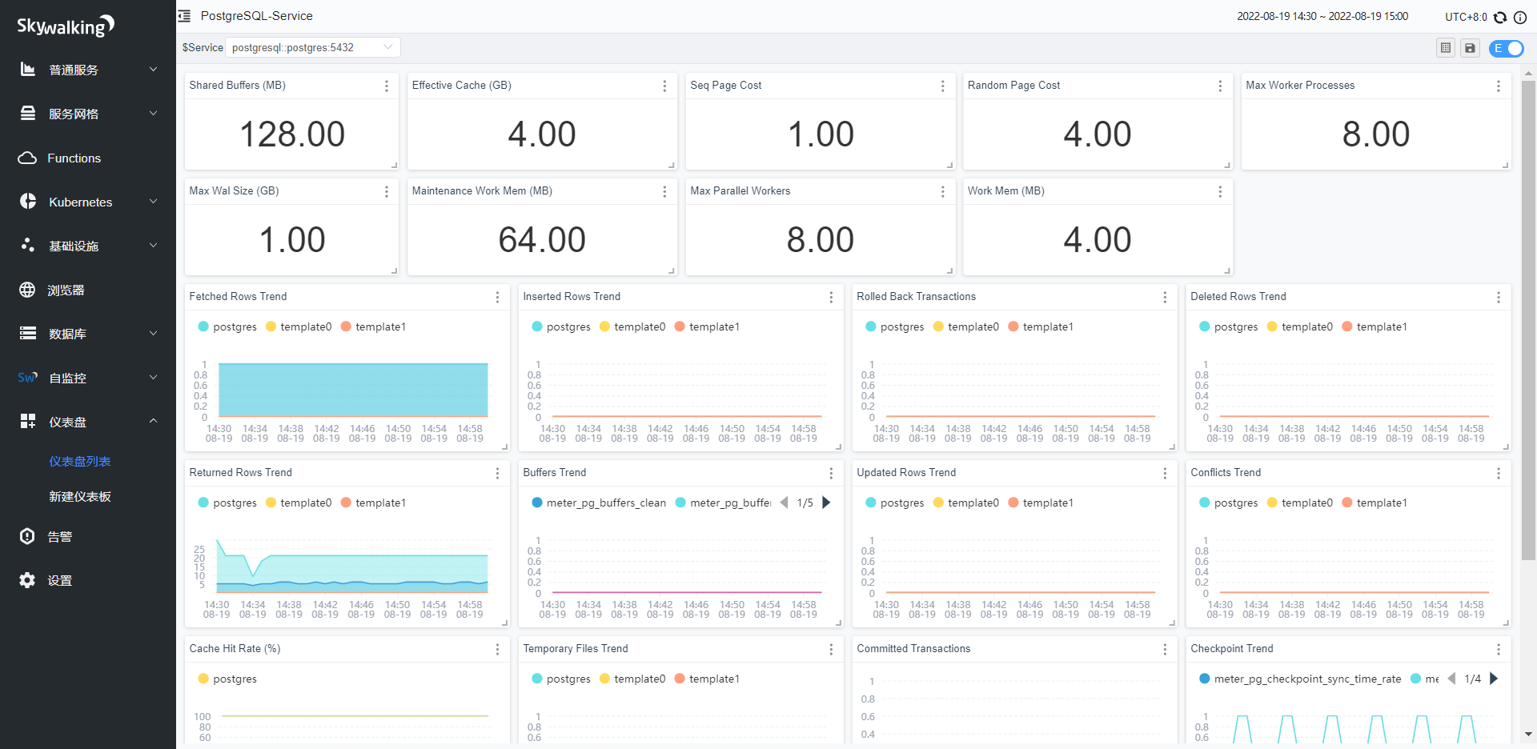The height and width of the screenshot is (749, 1537).
Task: Open Shared Buffers (MB) widget options menu
Action: (x=387, y=86)
